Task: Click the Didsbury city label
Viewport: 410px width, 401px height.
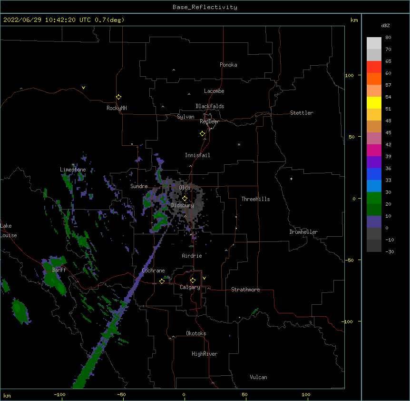Action: (183, 205)
